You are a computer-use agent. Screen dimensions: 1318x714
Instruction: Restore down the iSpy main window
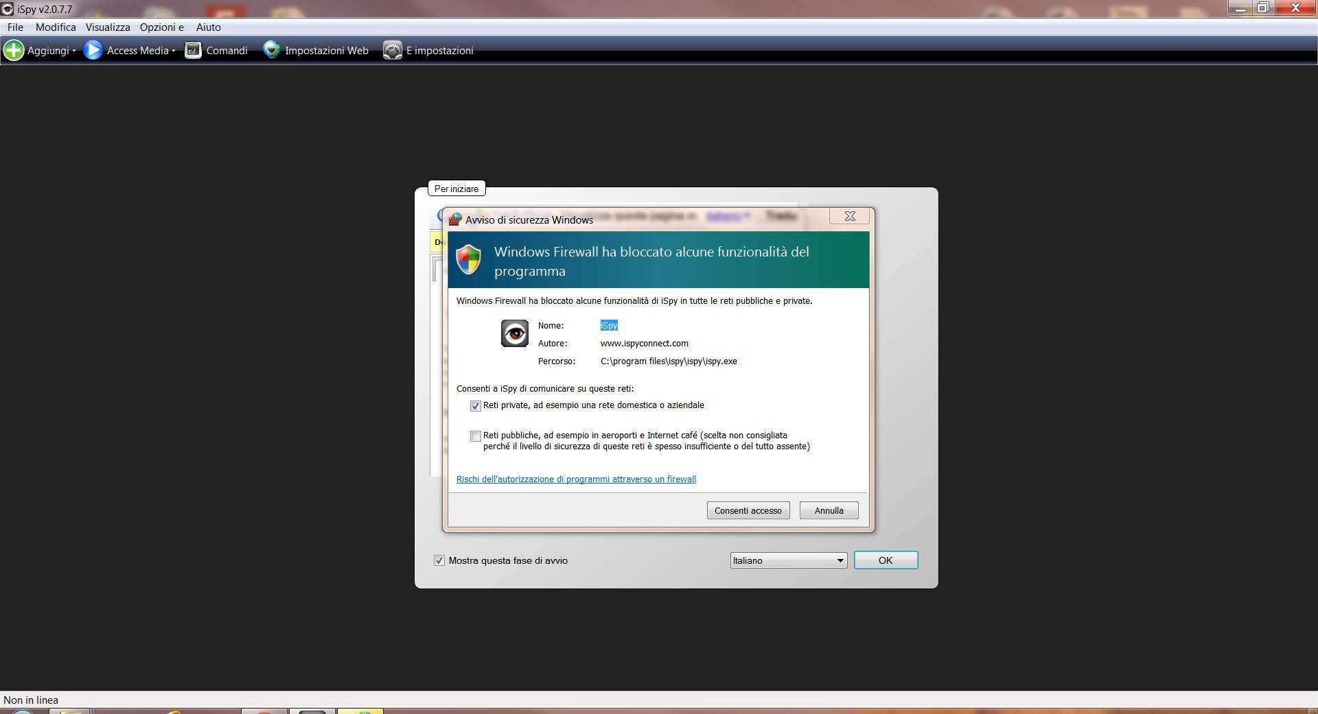pos(1263,8)
